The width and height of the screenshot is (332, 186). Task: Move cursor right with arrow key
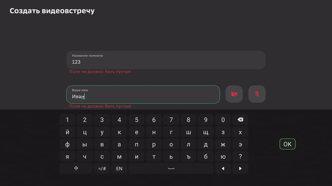pyautogui.click(x=240, y=168)
